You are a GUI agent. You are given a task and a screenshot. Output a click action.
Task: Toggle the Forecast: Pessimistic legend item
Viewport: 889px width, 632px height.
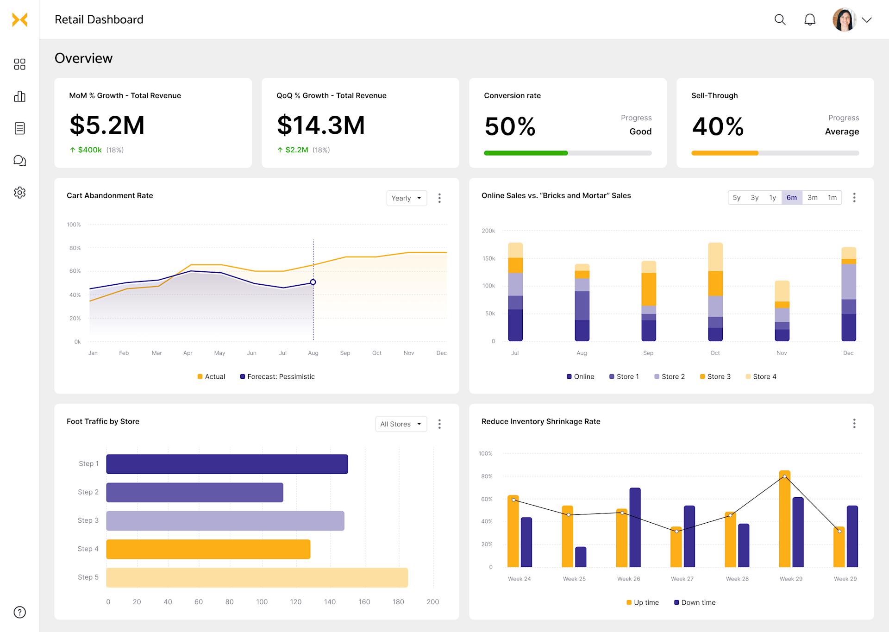pos(277,376)
